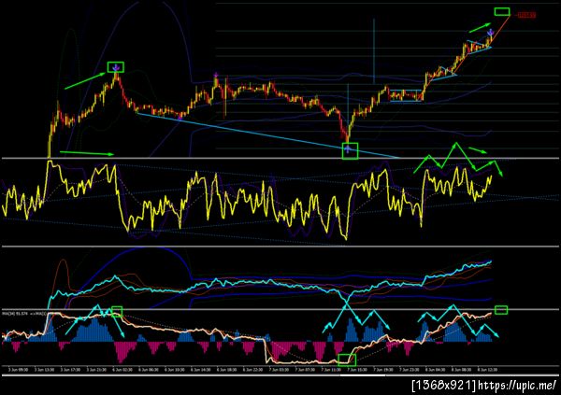Click the red price label at top right
Screen dimensions: 561x395
pos(526,15)
